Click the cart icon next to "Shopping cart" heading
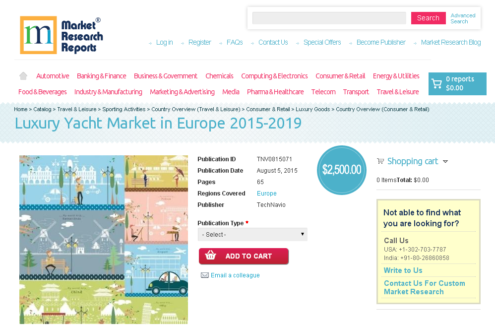This screenshot has height=327, width=495. pyautogui.click(x=380, y=161)
